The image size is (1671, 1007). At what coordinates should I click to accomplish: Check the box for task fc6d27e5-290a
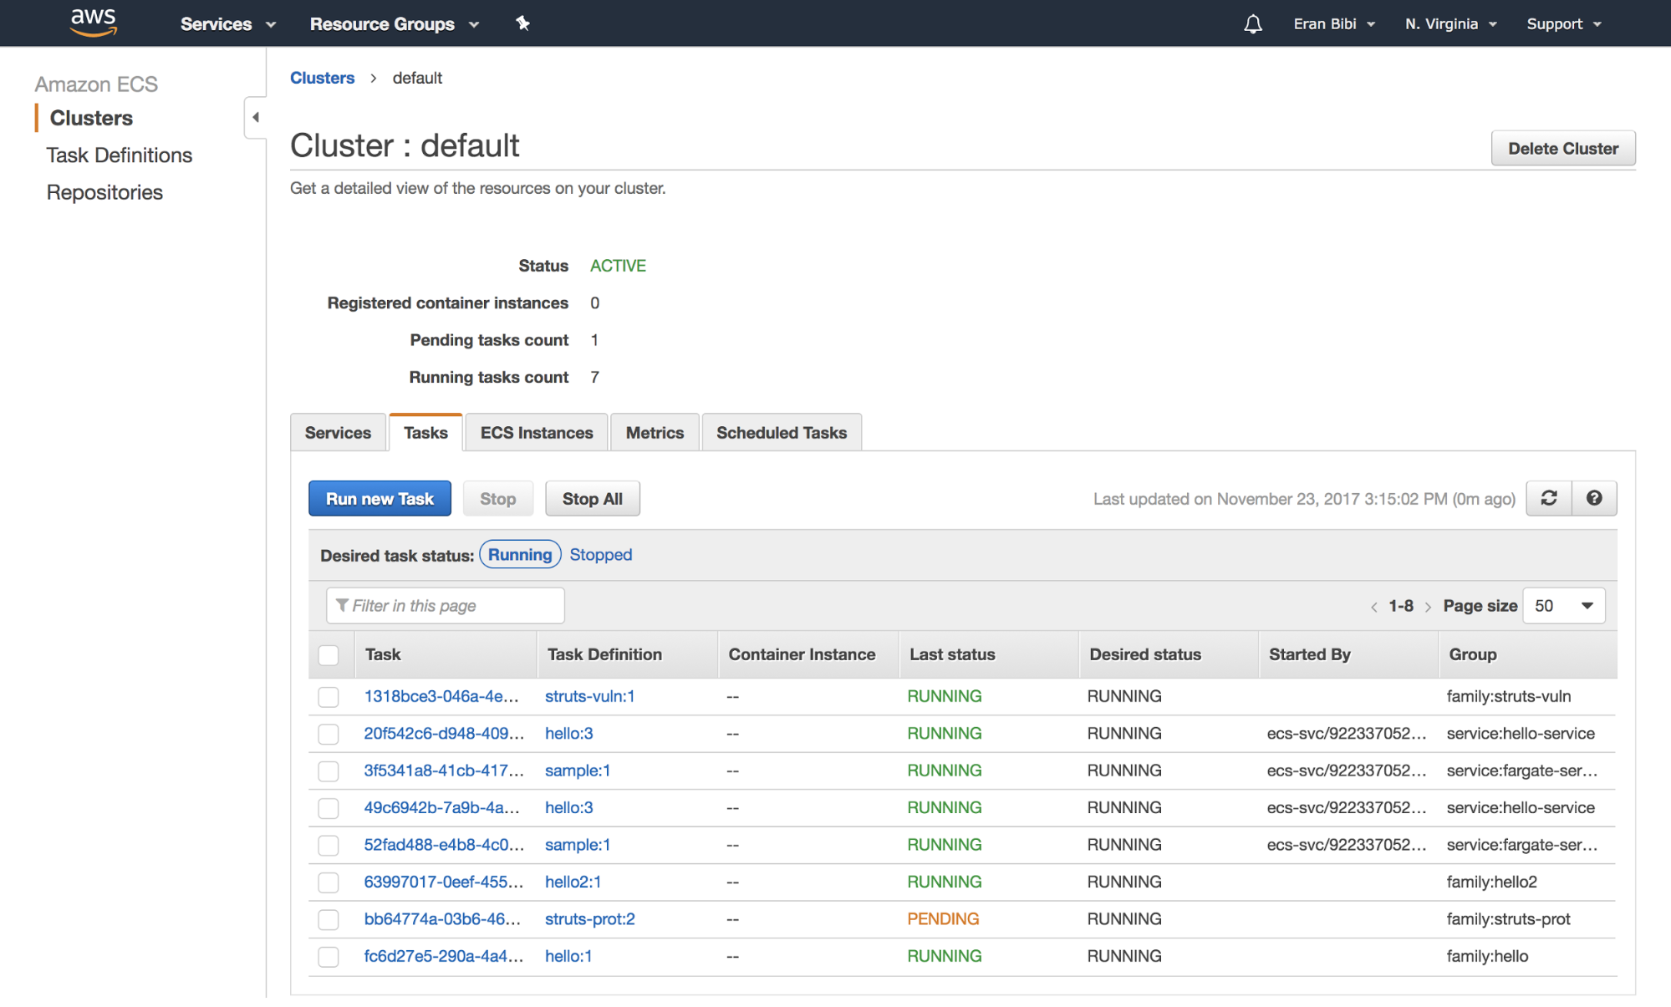(329, 956)
